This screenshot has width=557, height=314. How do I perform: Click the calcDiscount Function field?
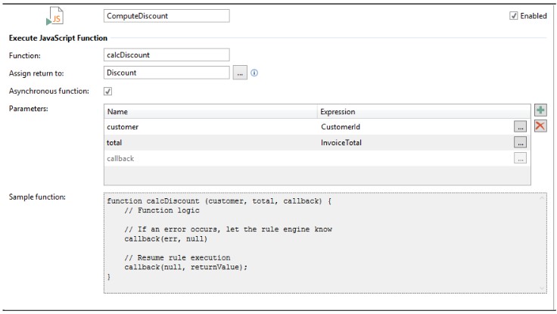click(166, 54)
